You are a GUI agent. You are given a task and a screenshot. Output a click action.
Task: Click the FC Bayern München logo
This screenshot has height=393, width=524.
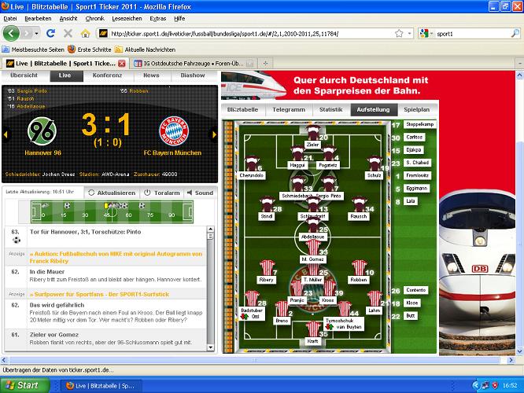point(173,131)
